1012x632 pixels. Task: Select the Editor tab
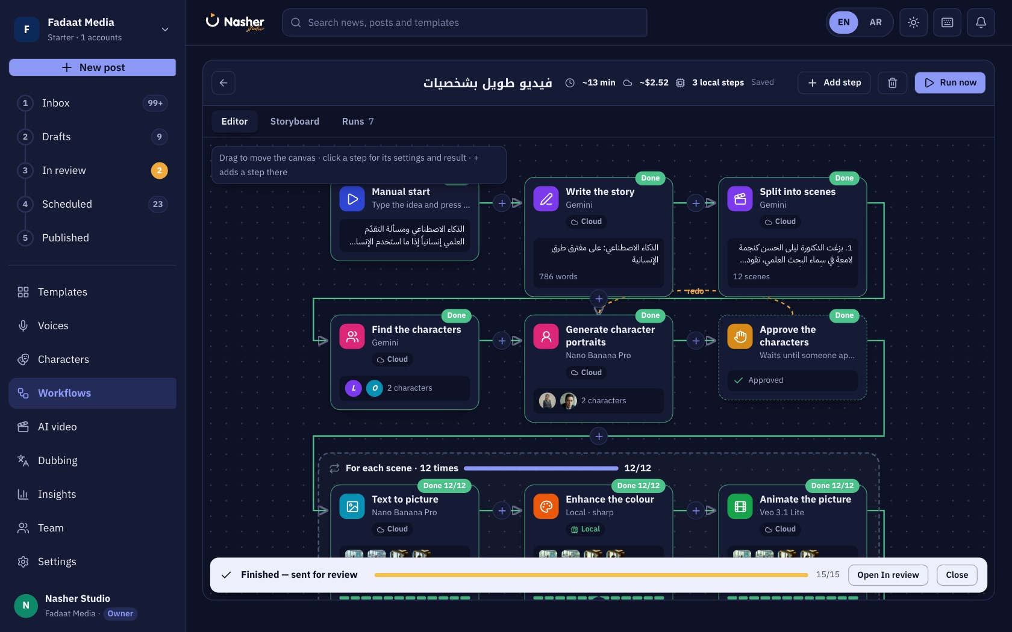coord(234,122)
